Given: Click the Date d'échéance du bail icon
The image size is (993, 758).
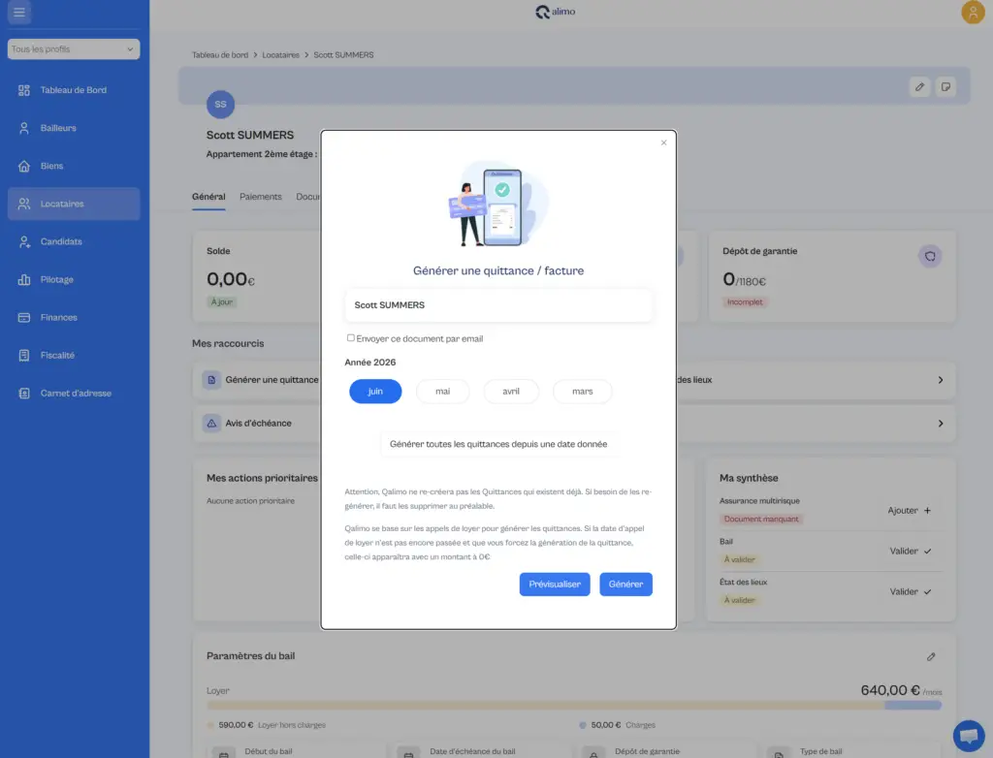Looking at the screenshot, I should pos(408,753).
